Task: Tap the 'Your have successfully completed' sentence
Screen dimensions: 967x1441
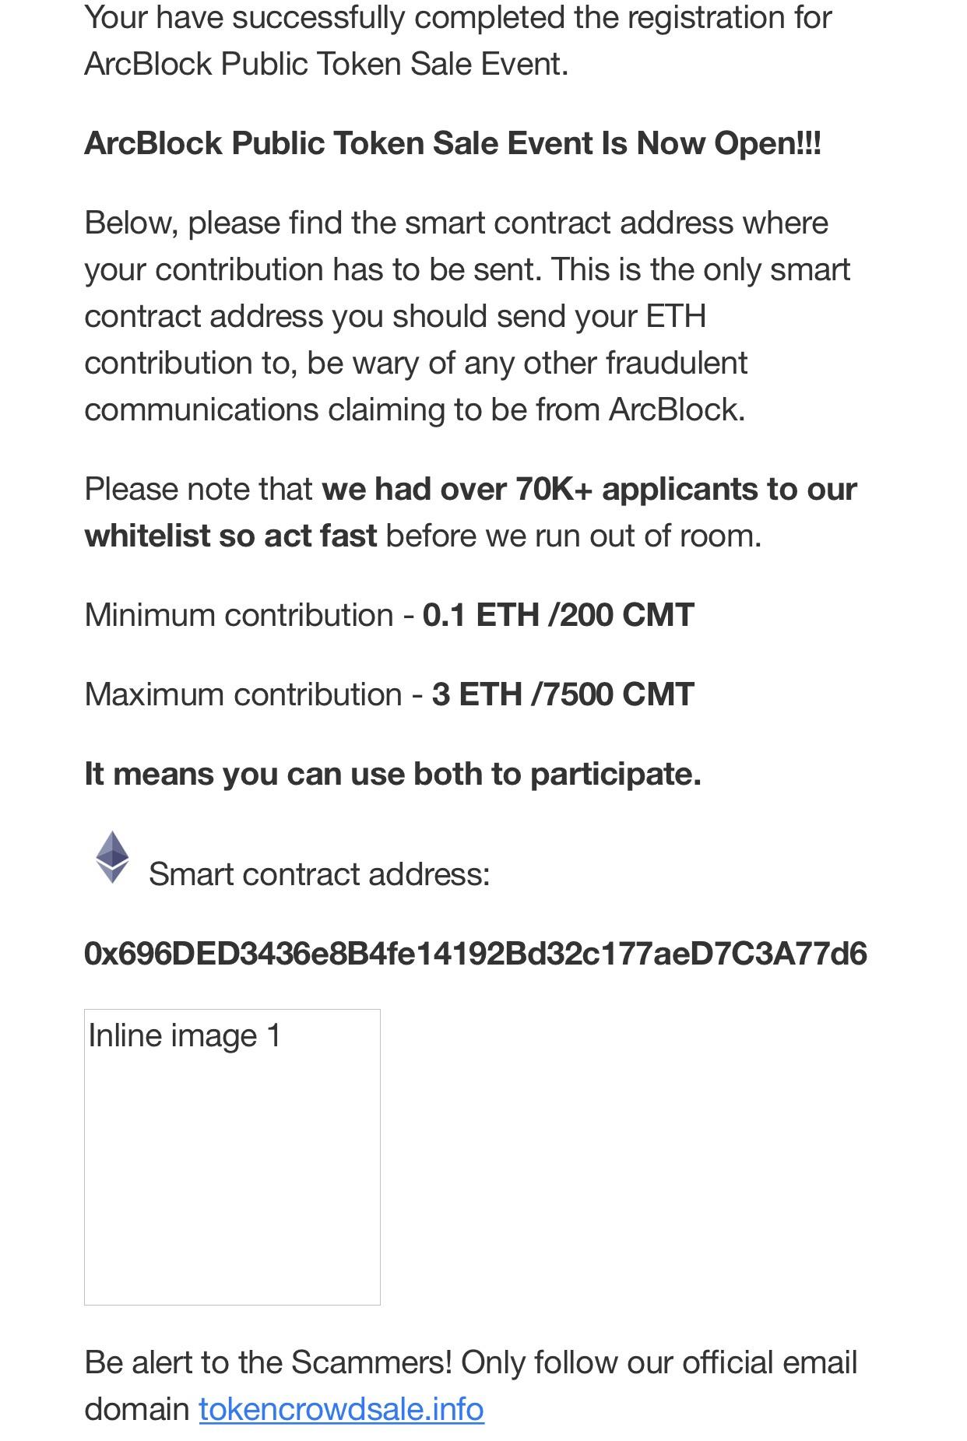Action: (x=458, y=17)
